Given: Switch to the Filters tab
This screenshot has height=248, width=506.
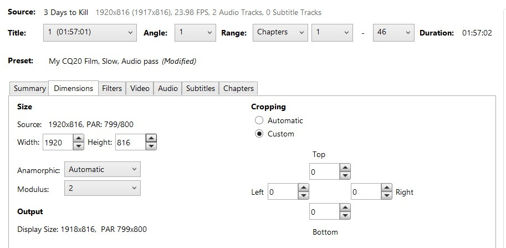Looking at the screenshot, I should 112,88.
